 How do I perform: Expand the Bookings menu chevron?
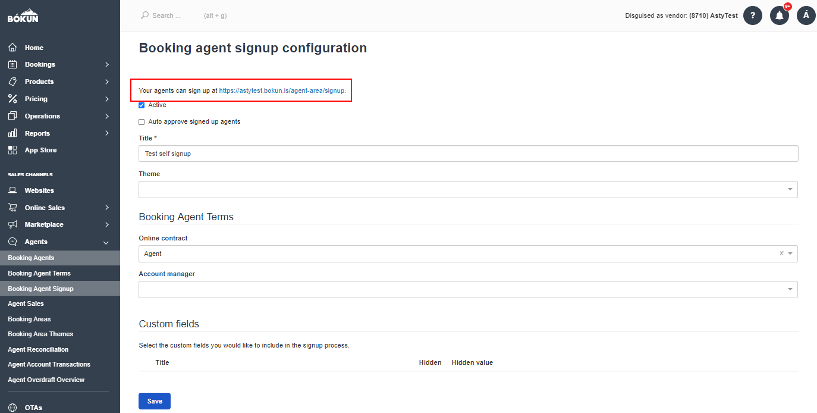pyautogui.click(x=107, y=64)
